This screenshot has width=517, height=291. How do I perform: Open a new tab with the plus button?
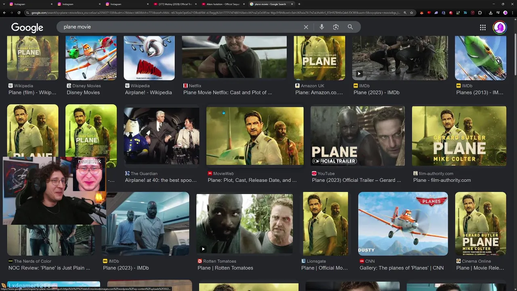(299, 4)
